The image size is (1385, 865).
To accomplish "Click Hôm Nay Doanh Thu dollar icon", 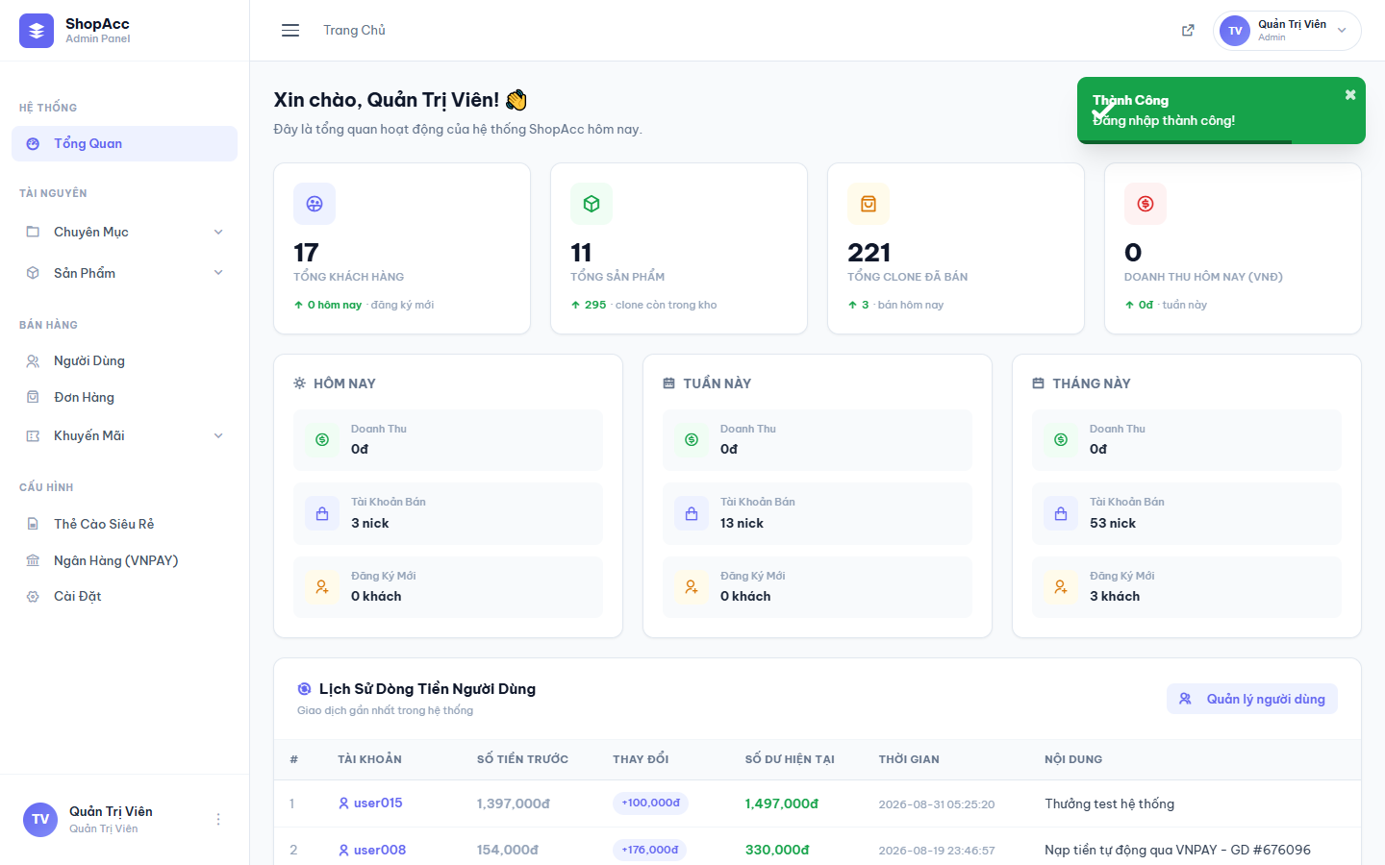I will 322,439.
